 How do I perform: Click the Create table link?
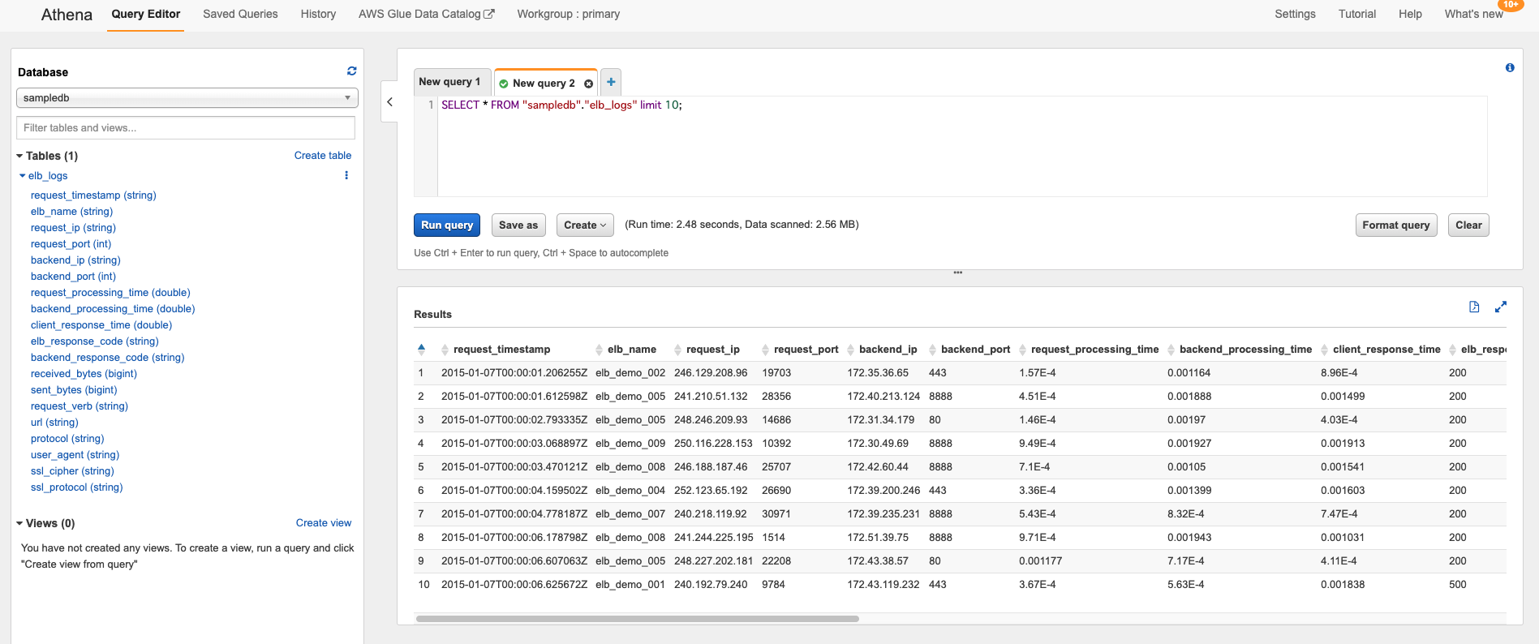click(x=322, y=156)
